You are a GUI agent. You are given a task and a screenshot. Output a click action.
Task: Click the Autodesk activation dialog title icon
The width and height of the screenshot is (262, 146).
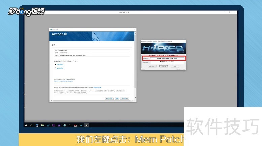51,30
